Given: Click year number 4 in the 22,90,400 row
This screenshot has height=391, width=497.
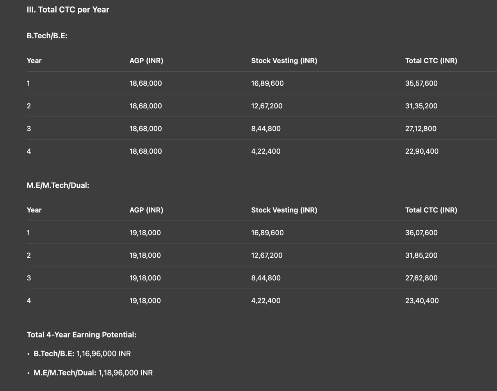Looking at the screenshot, I should coord(29,151).
